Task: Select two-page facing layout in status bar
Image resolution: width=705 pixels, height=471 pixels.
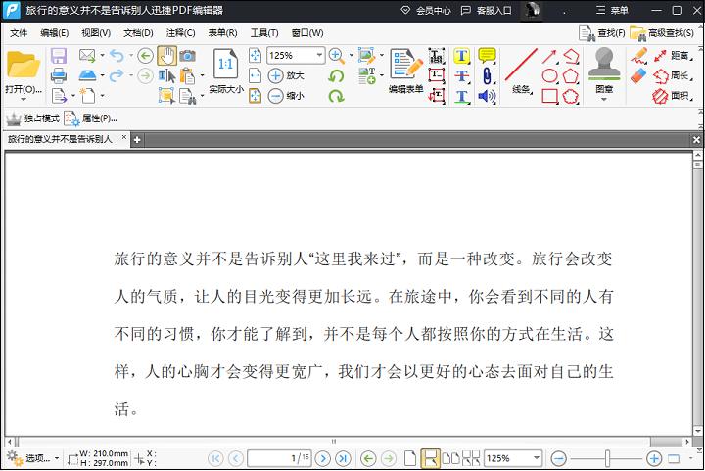Action: [x=451, y=458]
